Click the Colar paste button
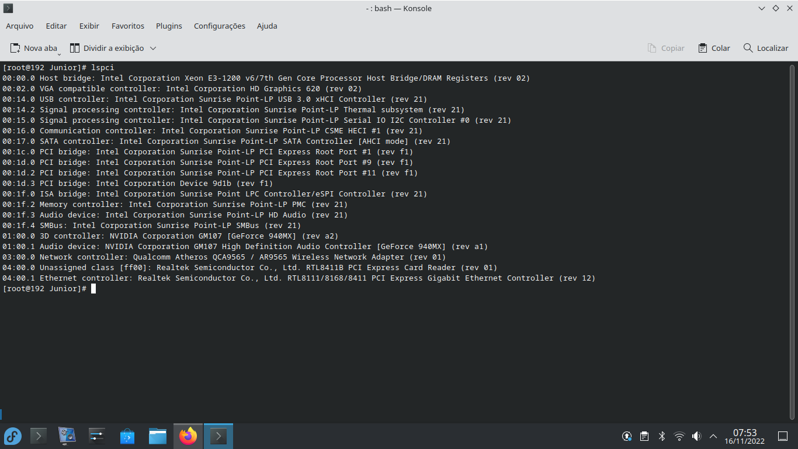Viewport: 798px width, 449px height. point(714,48)
